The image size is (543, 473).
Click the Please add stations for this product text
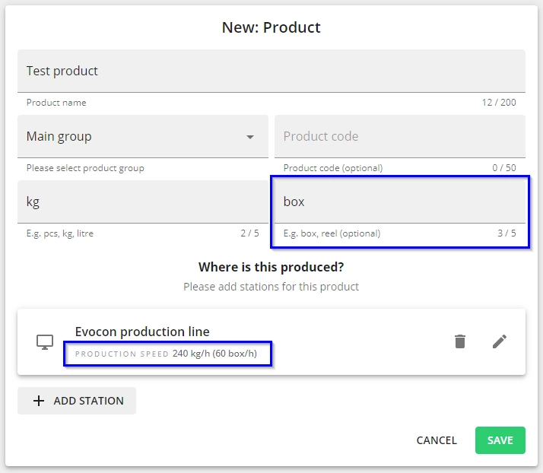(x=271, y=287)
